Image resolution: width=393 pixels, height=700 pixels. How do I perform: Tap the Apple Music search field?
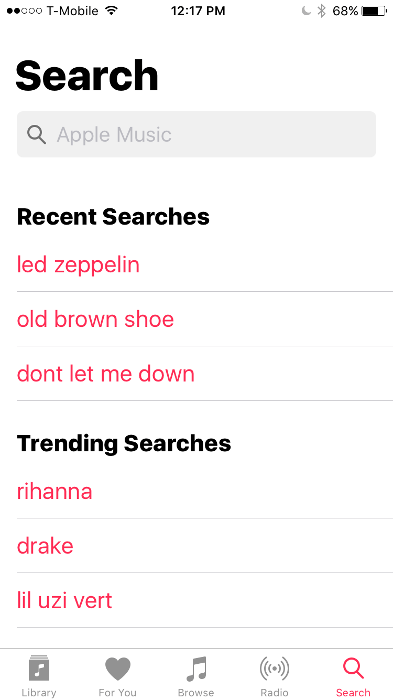(196, 134)
